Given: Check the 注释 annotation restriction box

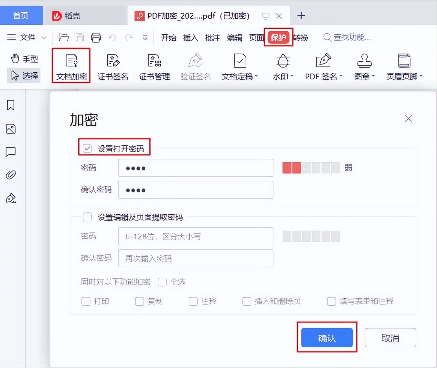Looking at the screenshot, I should 193,301.
